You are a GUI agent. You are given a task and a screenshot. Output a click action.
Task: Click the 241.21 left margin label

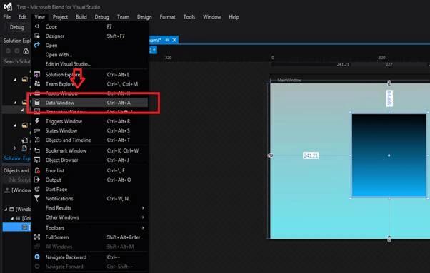tap(311, 155)
